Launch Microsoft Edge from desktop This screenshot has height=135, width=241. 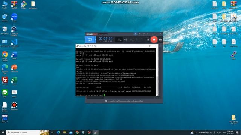point(5,69)
